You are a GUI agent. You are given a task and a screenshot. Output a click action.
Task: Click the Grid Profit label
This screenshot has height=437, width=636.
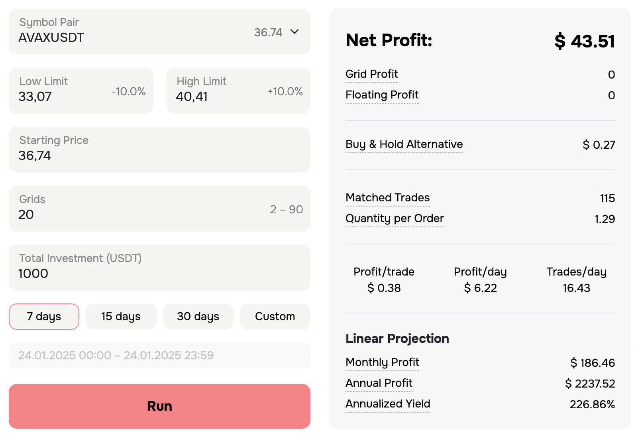371,74
